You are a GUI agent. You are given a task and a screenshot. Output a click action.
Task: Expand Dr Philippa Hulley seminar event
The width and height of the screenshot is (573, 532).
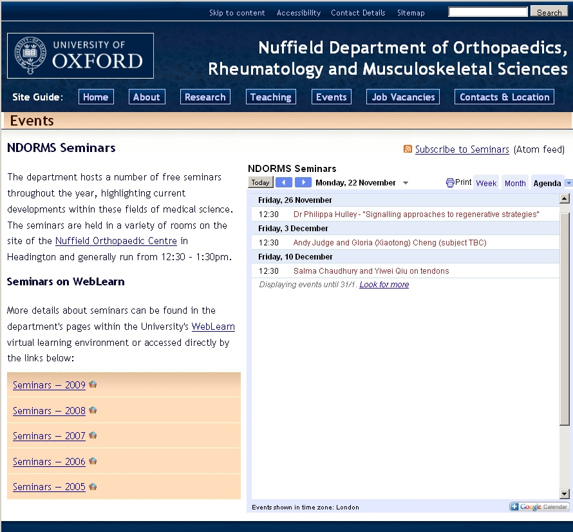[x=416, y=214]
